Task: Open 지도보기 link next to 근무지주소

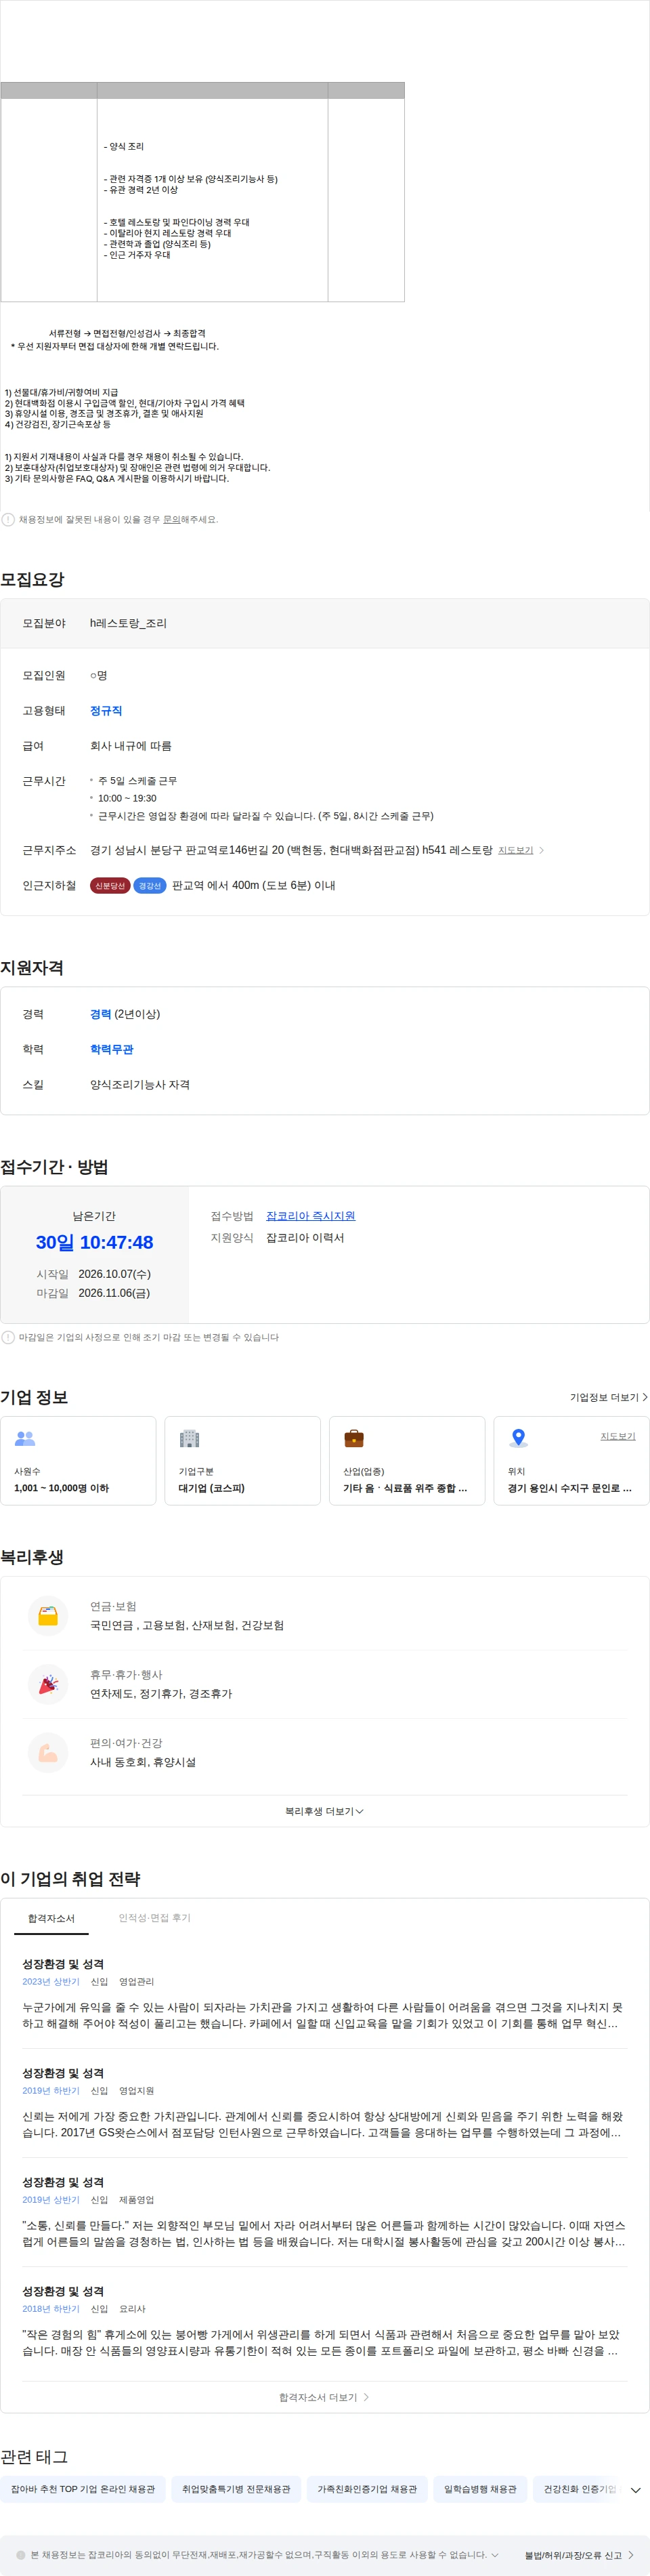Action: point(515,850)
